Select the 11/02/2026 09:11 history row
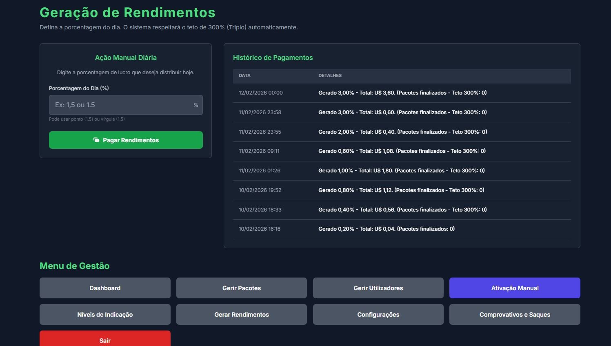Viewport: 611px width, 346px height. pos(259,151)
